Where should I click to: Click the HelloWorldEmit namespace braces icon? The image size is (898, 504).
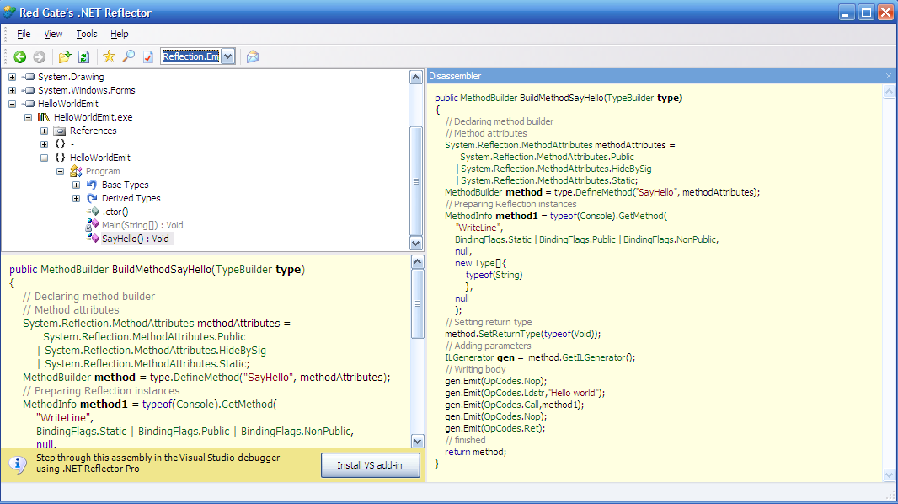pyautogui.click(x=60, y=158)
